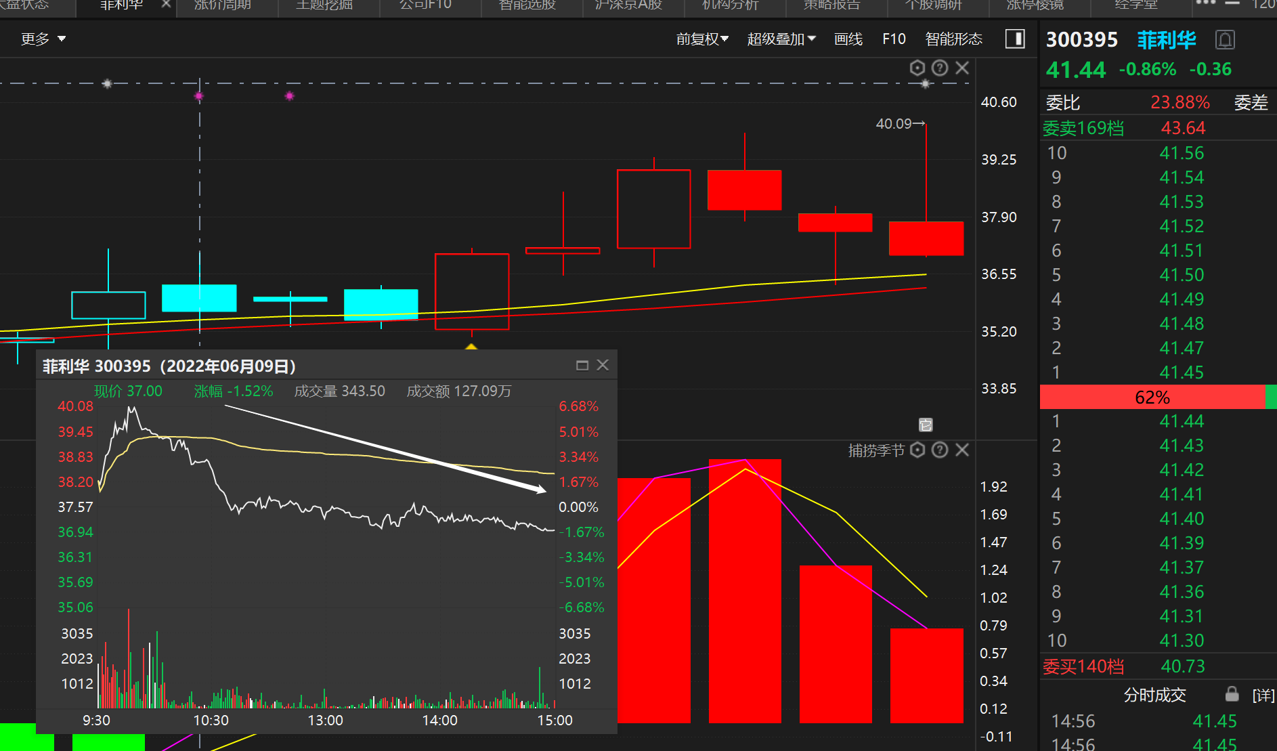Click the 智能形态 button

(x=953, y=39)
